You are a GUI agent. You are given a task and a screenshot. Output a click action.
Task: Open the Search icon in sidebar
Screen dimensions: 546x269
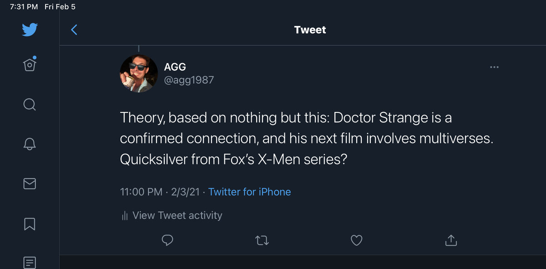(30, 105)
